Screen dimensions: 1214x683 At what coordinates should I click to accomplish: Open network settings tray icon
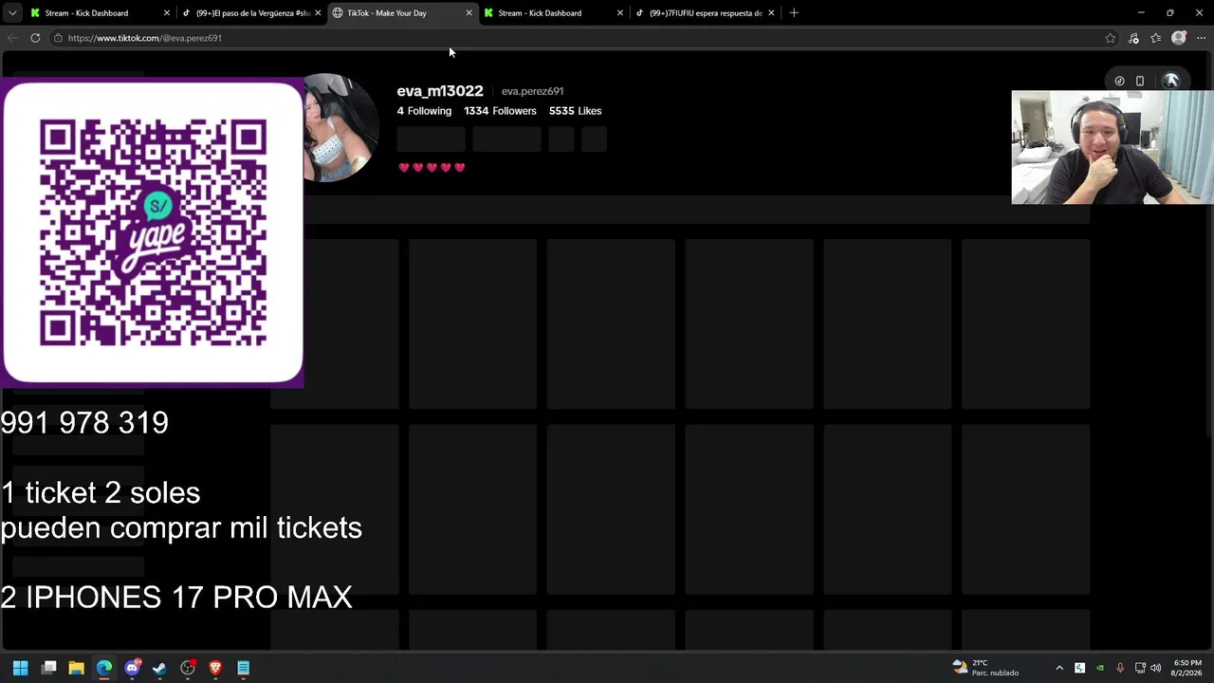(x=1140, y=668)
